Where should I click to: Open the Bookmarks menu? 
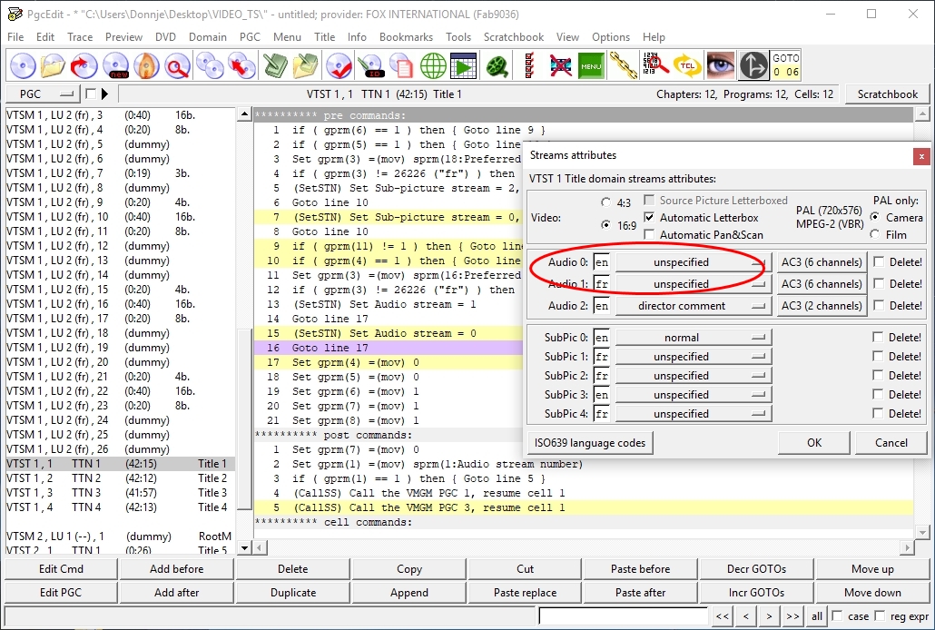tap(406, 37)
